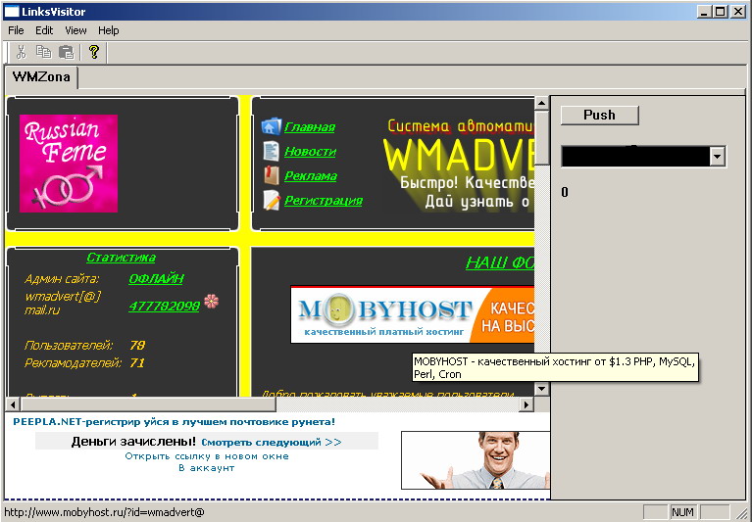Click the pencil icon next to Регистрация
The height and width of the screenshot is (522, 752).
tap(271, 200)
